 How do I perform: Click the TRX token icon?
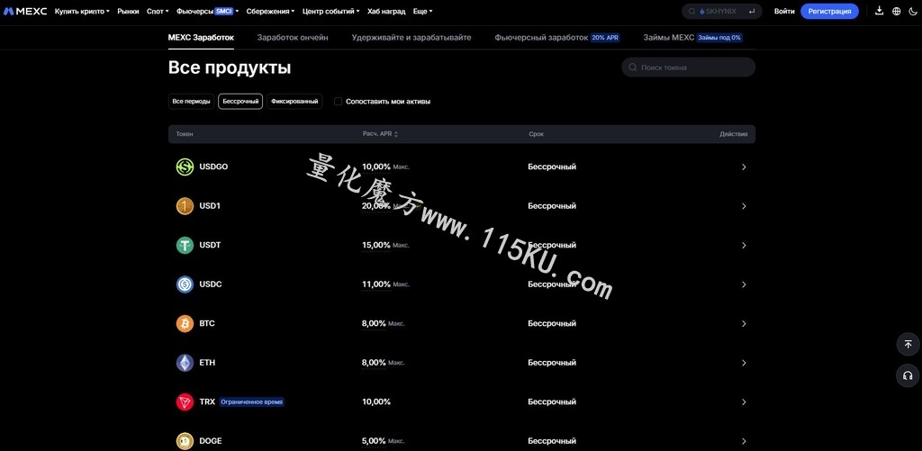tap(185, 402)
